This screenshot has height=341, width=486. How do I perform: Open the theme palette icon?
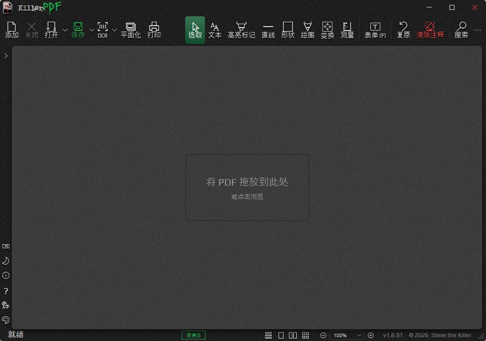point(6,320)
